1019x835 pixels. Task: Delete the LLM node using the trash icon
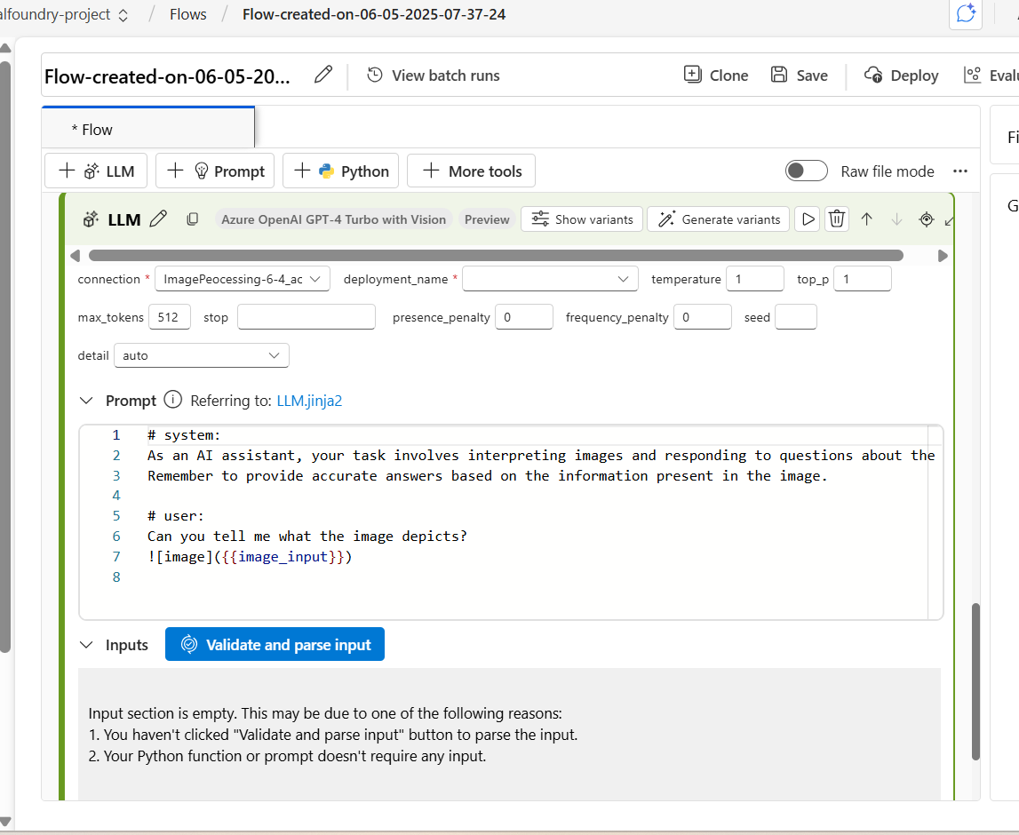[x=836, y=219]
